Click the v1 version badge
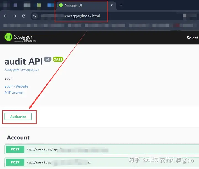 pos(48,59)
